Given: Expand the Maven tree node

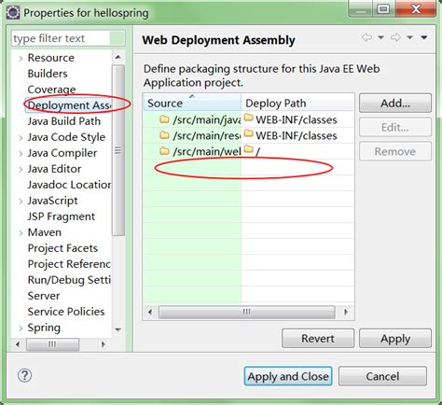Looking at the screenshot, I should 21,232.
